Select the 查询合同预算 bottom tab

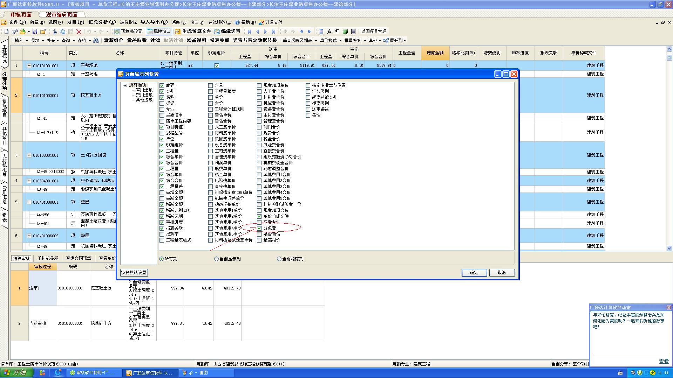click(x=79, y=258)
